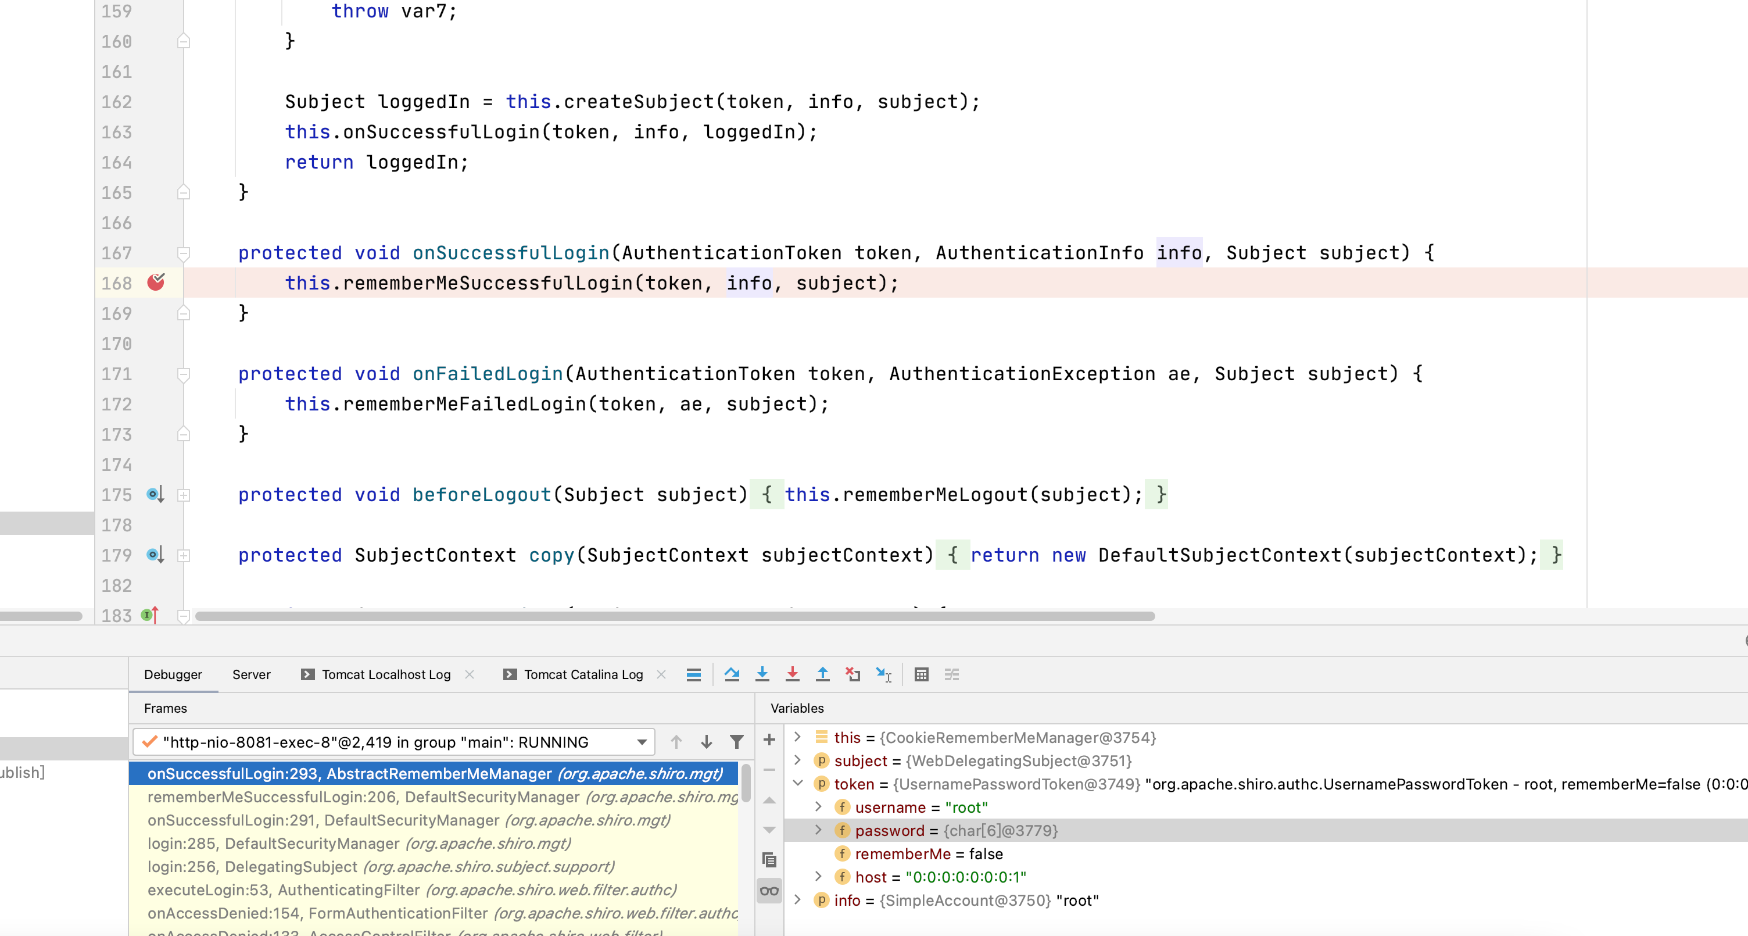Click the Step Over debugger icon
This screenshot has width=1748, height=936.
tap(732, 674)
